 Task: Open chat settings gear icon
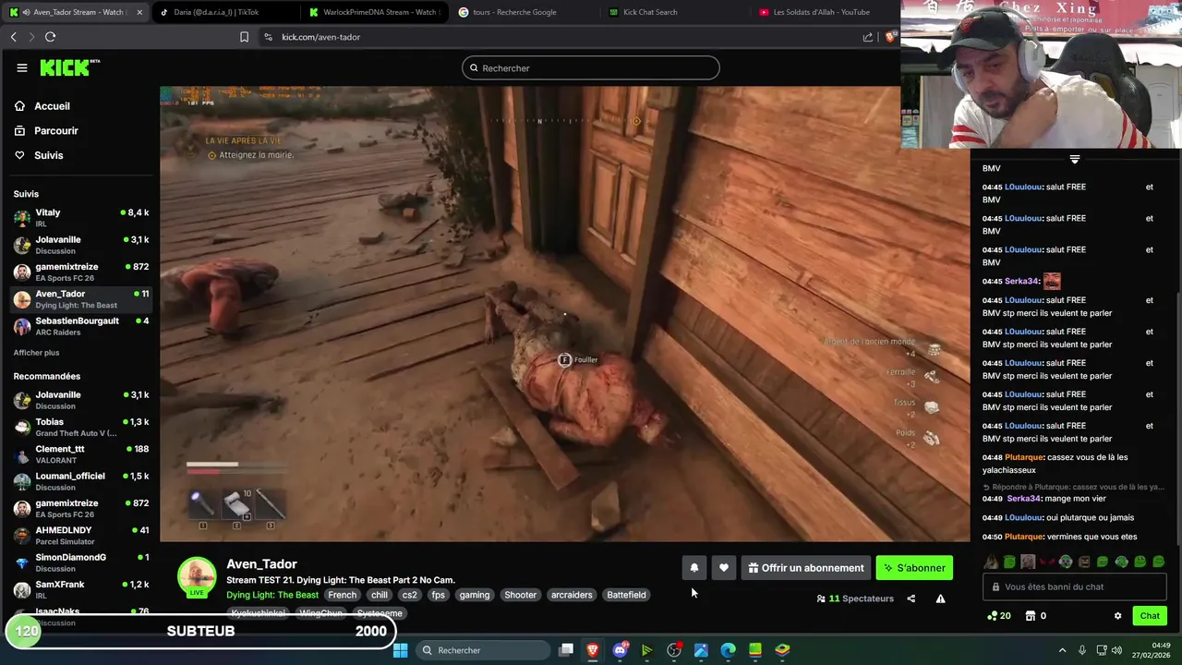(1117, 616)
